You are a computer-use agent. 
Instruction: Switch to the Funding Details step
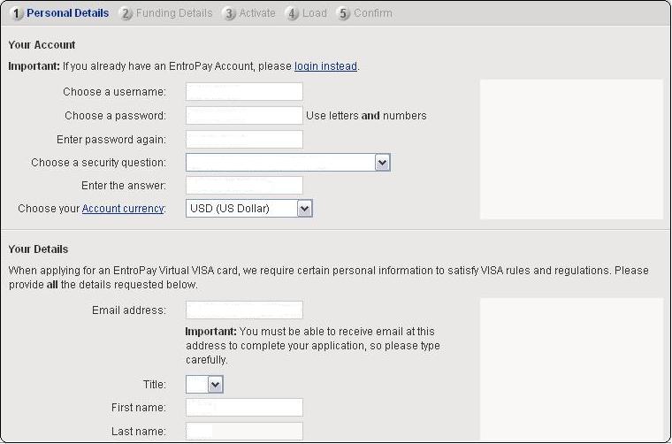click(174, 13)
